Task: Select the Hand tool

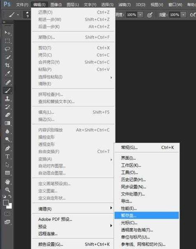Action: pos(7,182)
